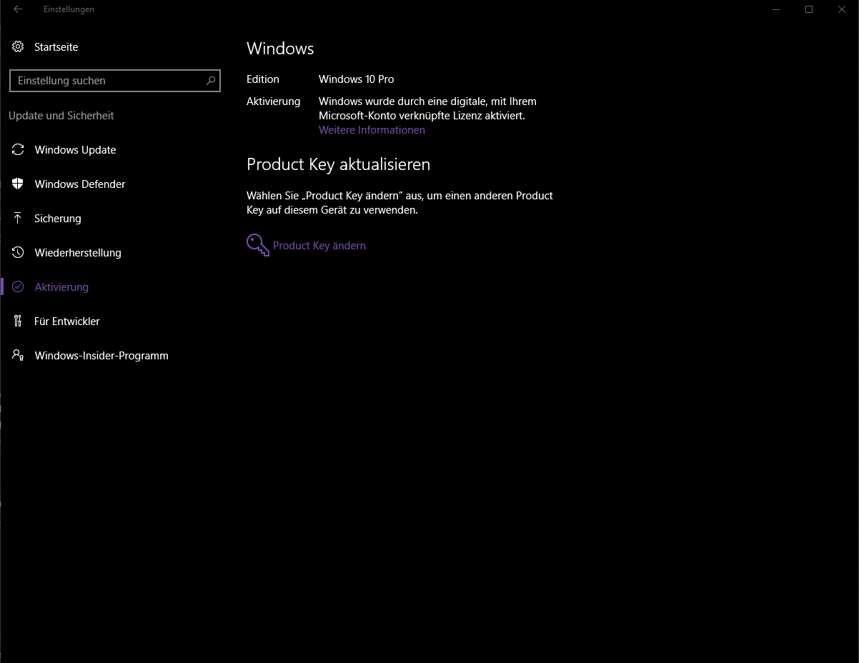This screenshot has height=663, width=859.
Task: Click the Edition label
Action: pos(263,79)
